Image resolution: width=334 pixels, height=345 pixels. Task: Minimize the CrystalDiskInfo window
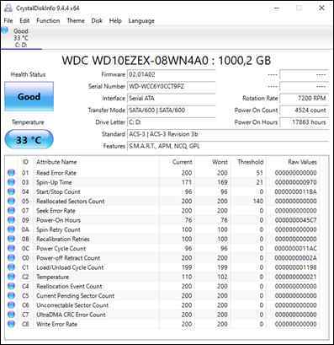point(277,8)
